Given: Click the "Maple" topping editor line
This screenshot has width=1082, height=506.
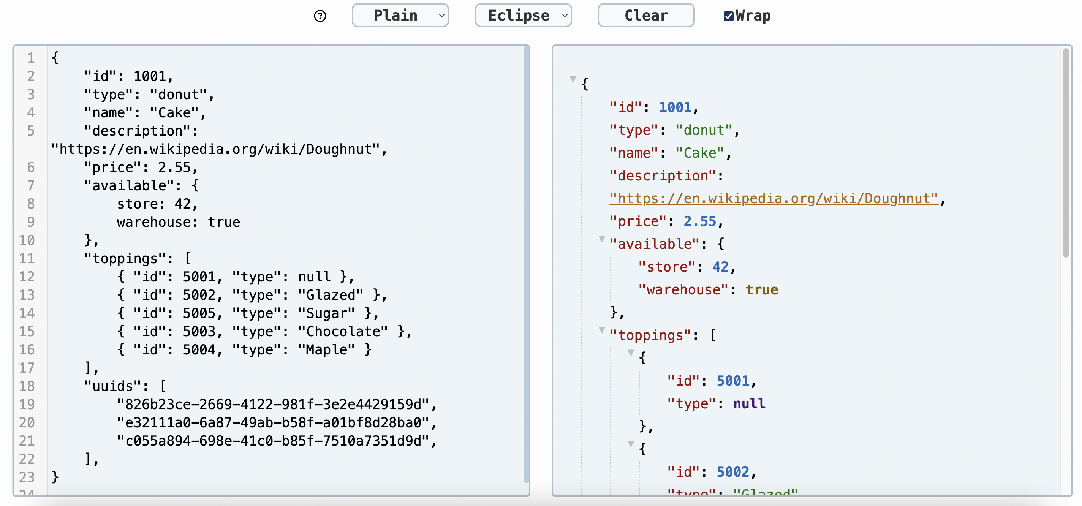Looking at the screenshot, I should [244, 350].
